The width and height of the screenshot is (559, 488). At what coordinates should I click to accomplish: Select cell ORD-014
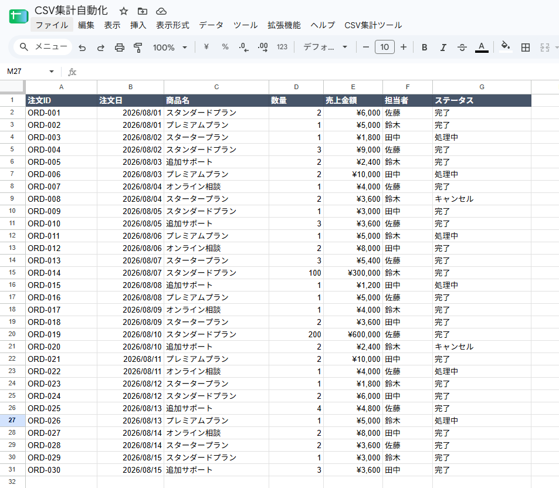click(x=62, y=273)
